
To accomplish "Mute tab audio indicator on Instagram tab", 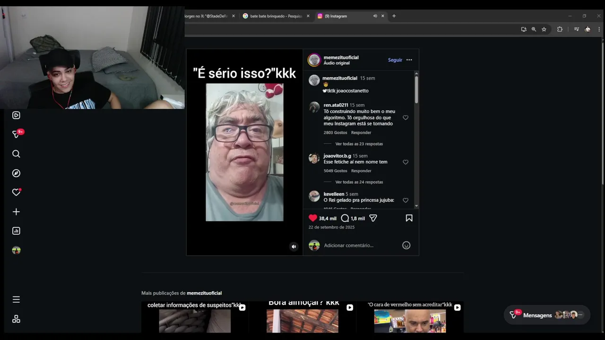I will 375,16.
